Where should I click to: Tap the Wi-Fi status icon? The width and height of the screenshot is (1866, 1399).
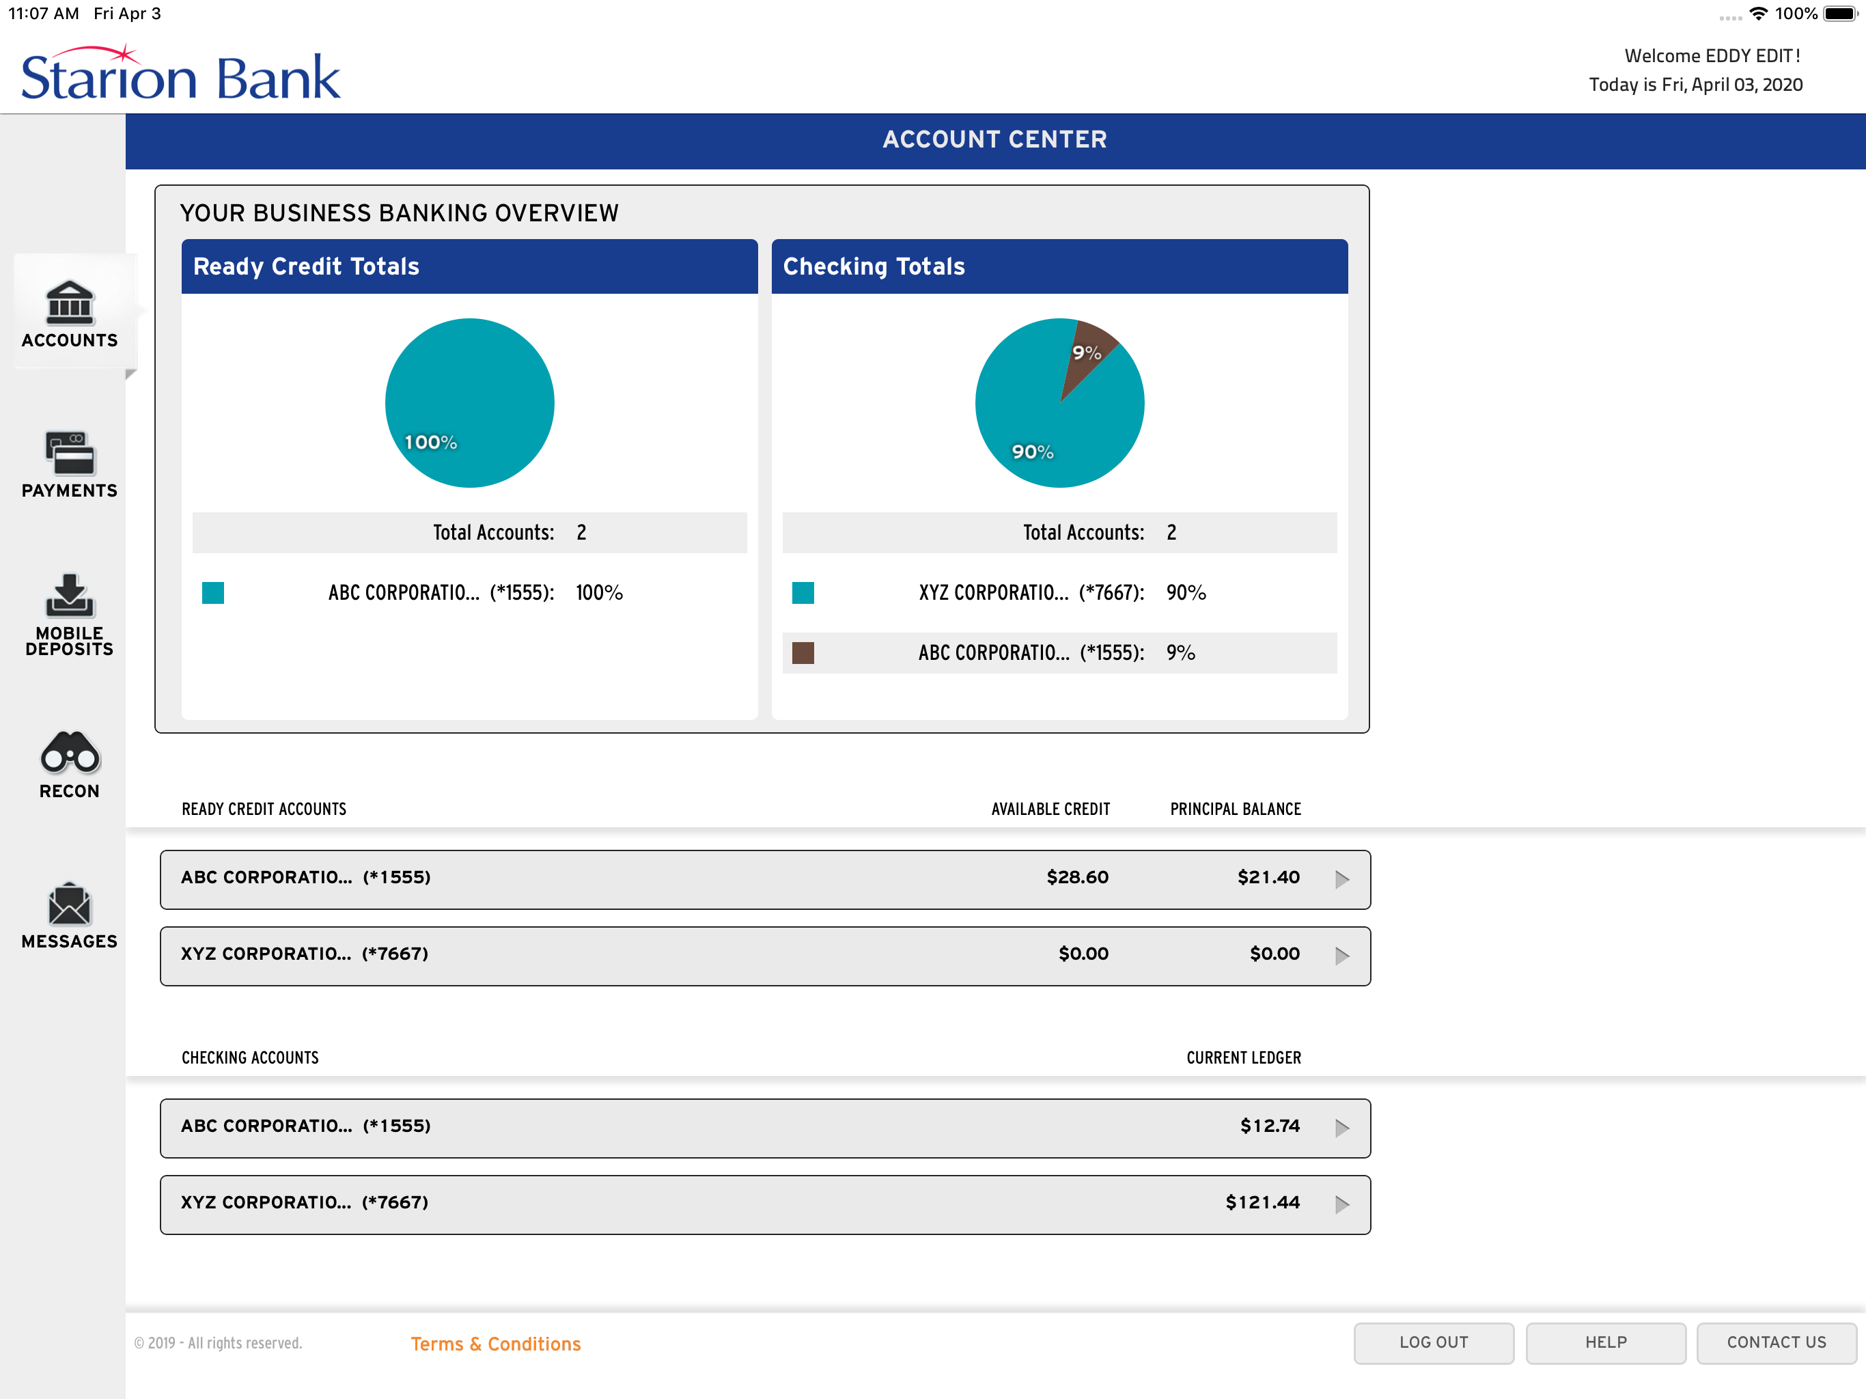pyautogui.click(x=1758, y=14)
